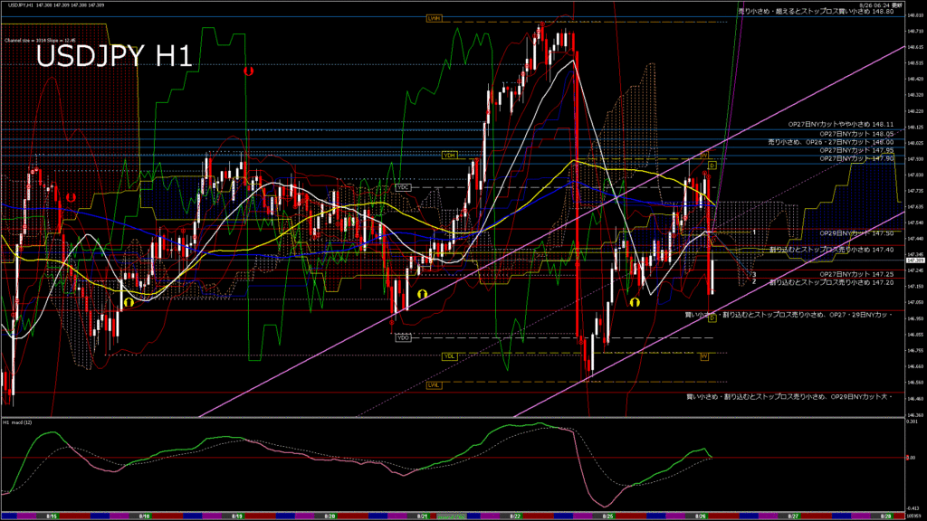Click the red arrow marker below the USDJPY H1 title
Viewport: 927px width, 521px height.
pos(248,70)
